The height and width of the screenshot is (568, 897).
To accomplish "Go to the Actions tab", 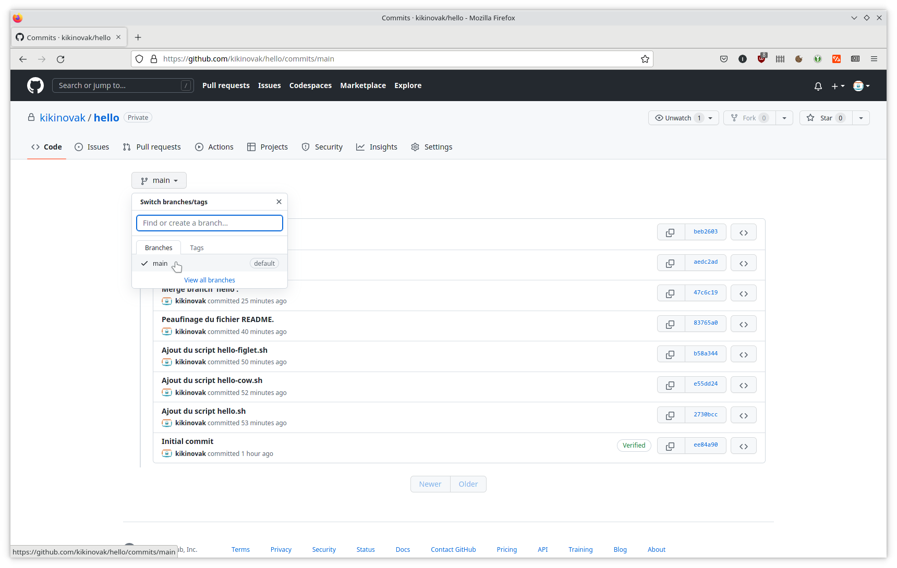I will [x=214, y=147].
